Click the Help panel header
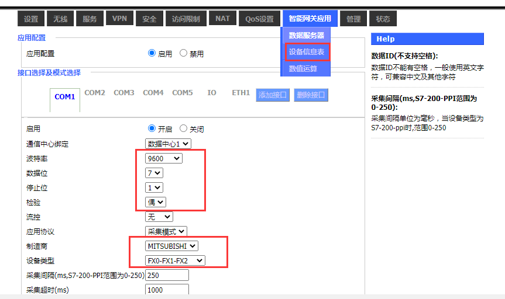Viewport: 505px width, 299px height. [427, 39]
